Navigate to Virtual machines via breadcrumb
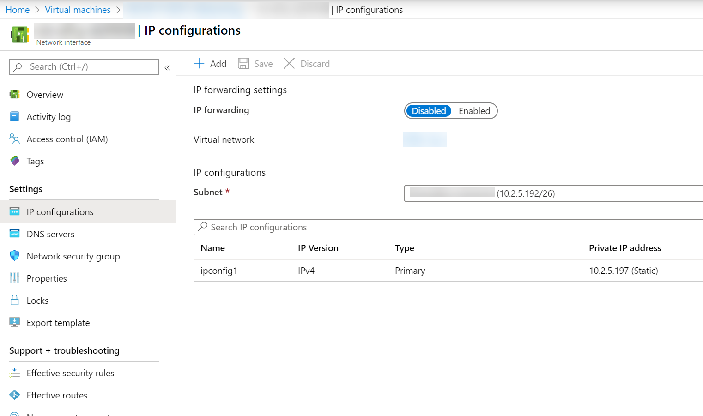 pyautogui.click(x=78, y=9)
